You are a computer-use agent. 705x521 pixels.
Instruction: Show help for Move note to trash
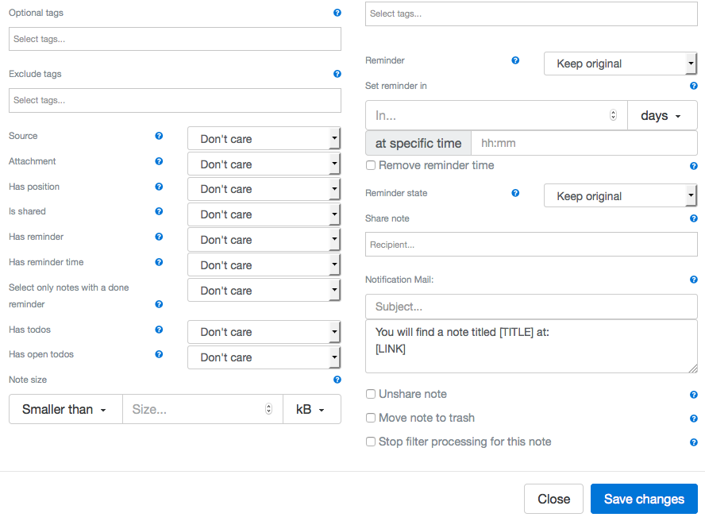click(x=694, y=419)
